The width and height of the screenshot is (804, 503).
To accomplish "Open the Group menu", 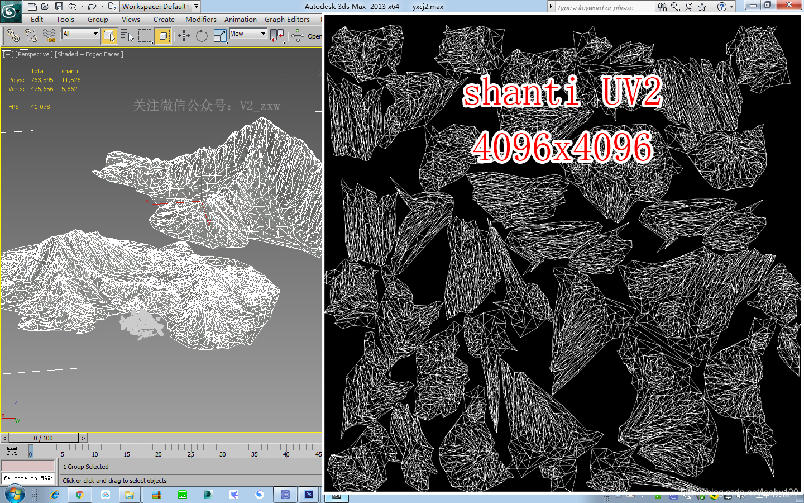I will 98,19.
